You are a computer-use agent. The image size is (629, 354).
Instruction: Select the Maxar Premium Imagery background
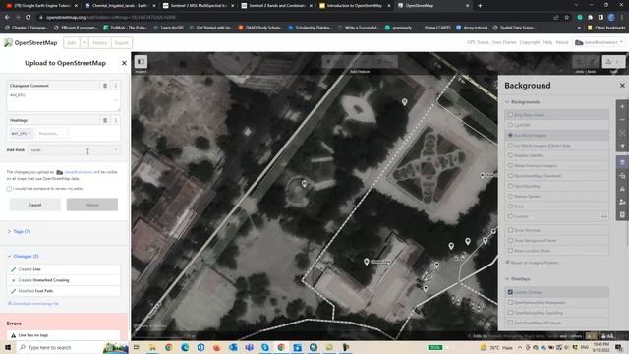(x=556, y=165)
